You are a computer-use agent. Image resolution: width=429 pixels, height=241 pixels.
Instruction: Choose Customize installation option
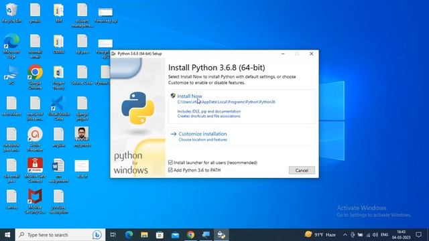pos(202,134)
